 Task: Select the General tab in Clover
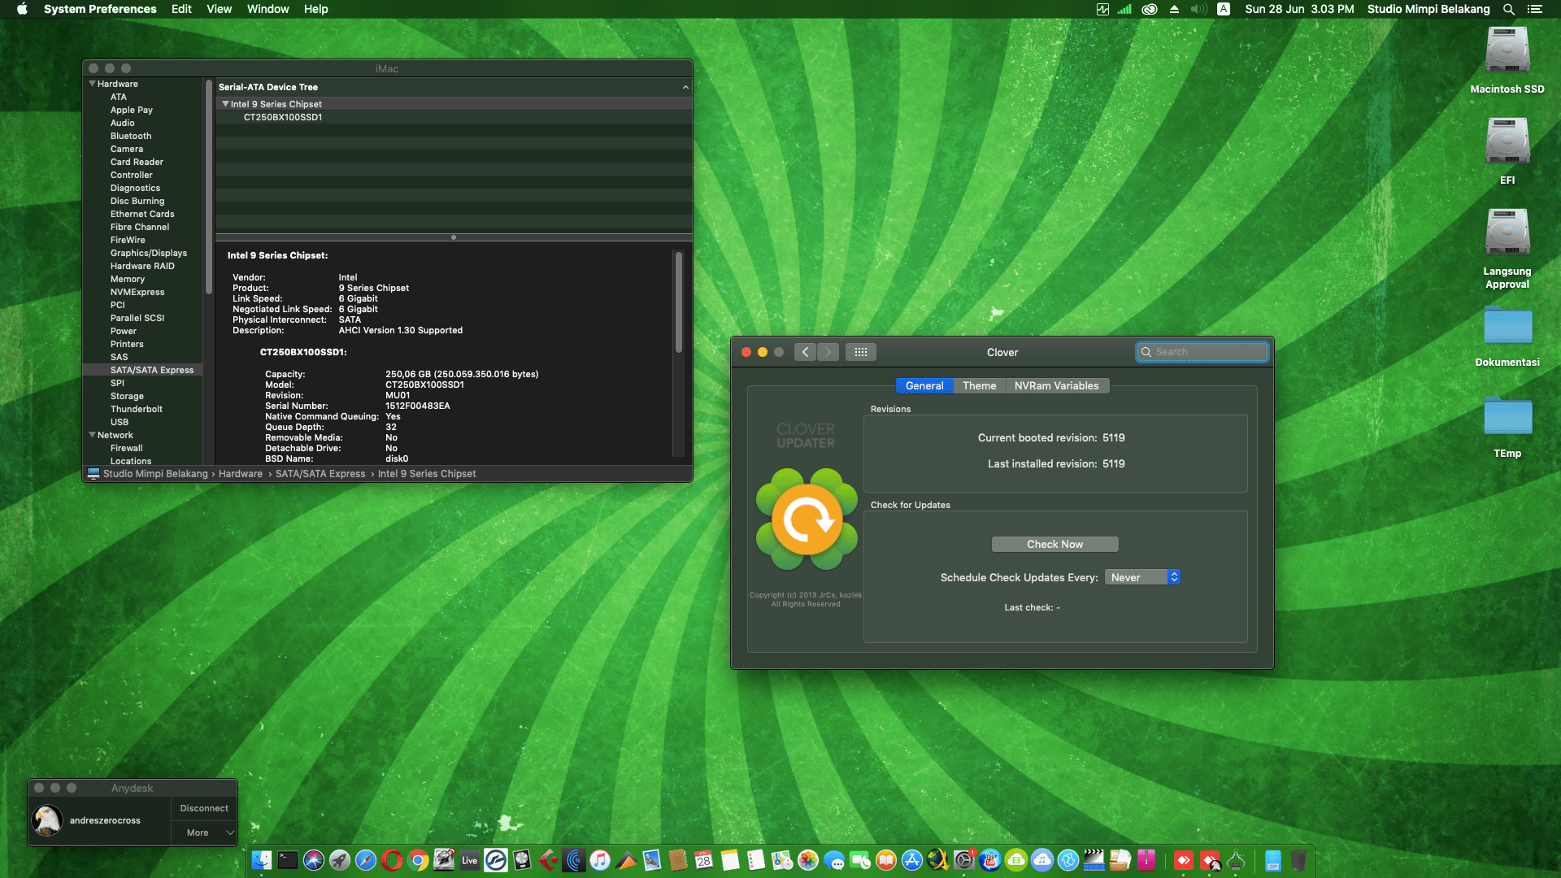[x=924, y=386]
